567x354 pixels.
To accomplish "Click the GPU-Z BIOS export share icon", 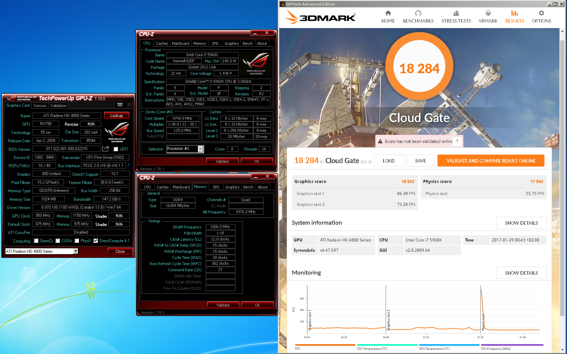I will point(106,149).
